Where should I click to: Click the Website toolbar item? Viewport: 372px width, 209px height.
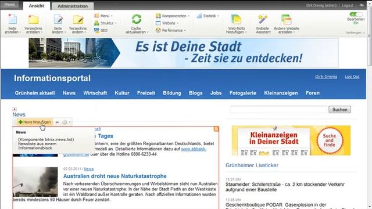[x=167, y=23]
